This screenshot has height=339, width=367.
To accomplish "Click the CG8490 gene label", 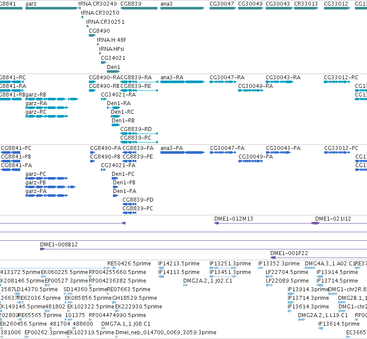I will 99,31.
